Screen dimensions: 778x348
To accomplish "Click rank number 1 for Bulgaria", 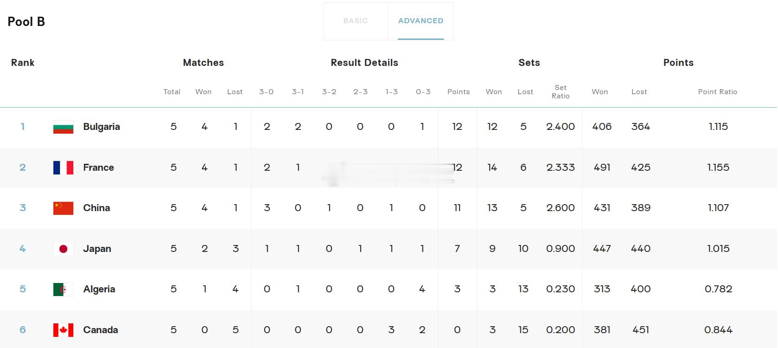I will tap(23, 127).
